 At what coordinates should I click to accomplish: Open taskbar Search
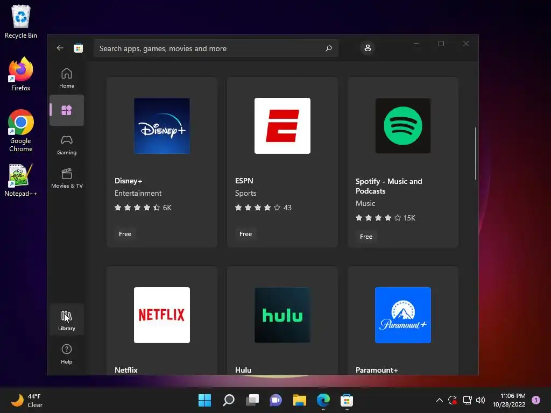tap(228, 400)
